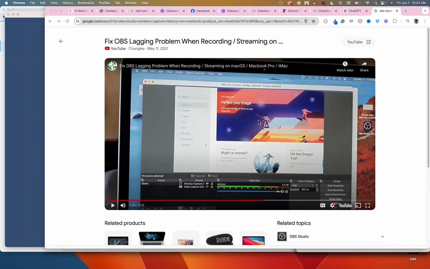Image resolution: width=430 pixels, height=269 pixels.
Task: Click the page's vertical scrollbar
Action: 428,98
